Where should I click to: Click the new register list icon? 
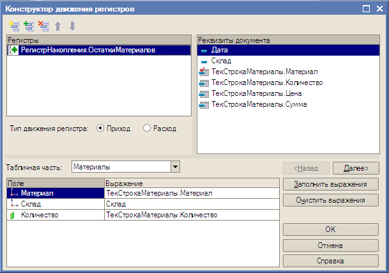pos(14,26)
